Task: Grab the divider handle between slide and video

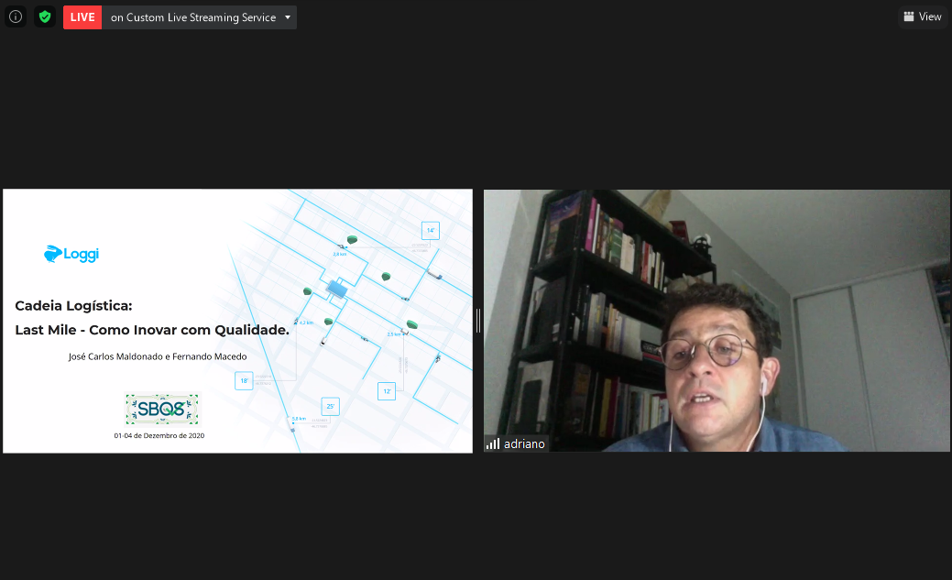Action: (478, 321)
